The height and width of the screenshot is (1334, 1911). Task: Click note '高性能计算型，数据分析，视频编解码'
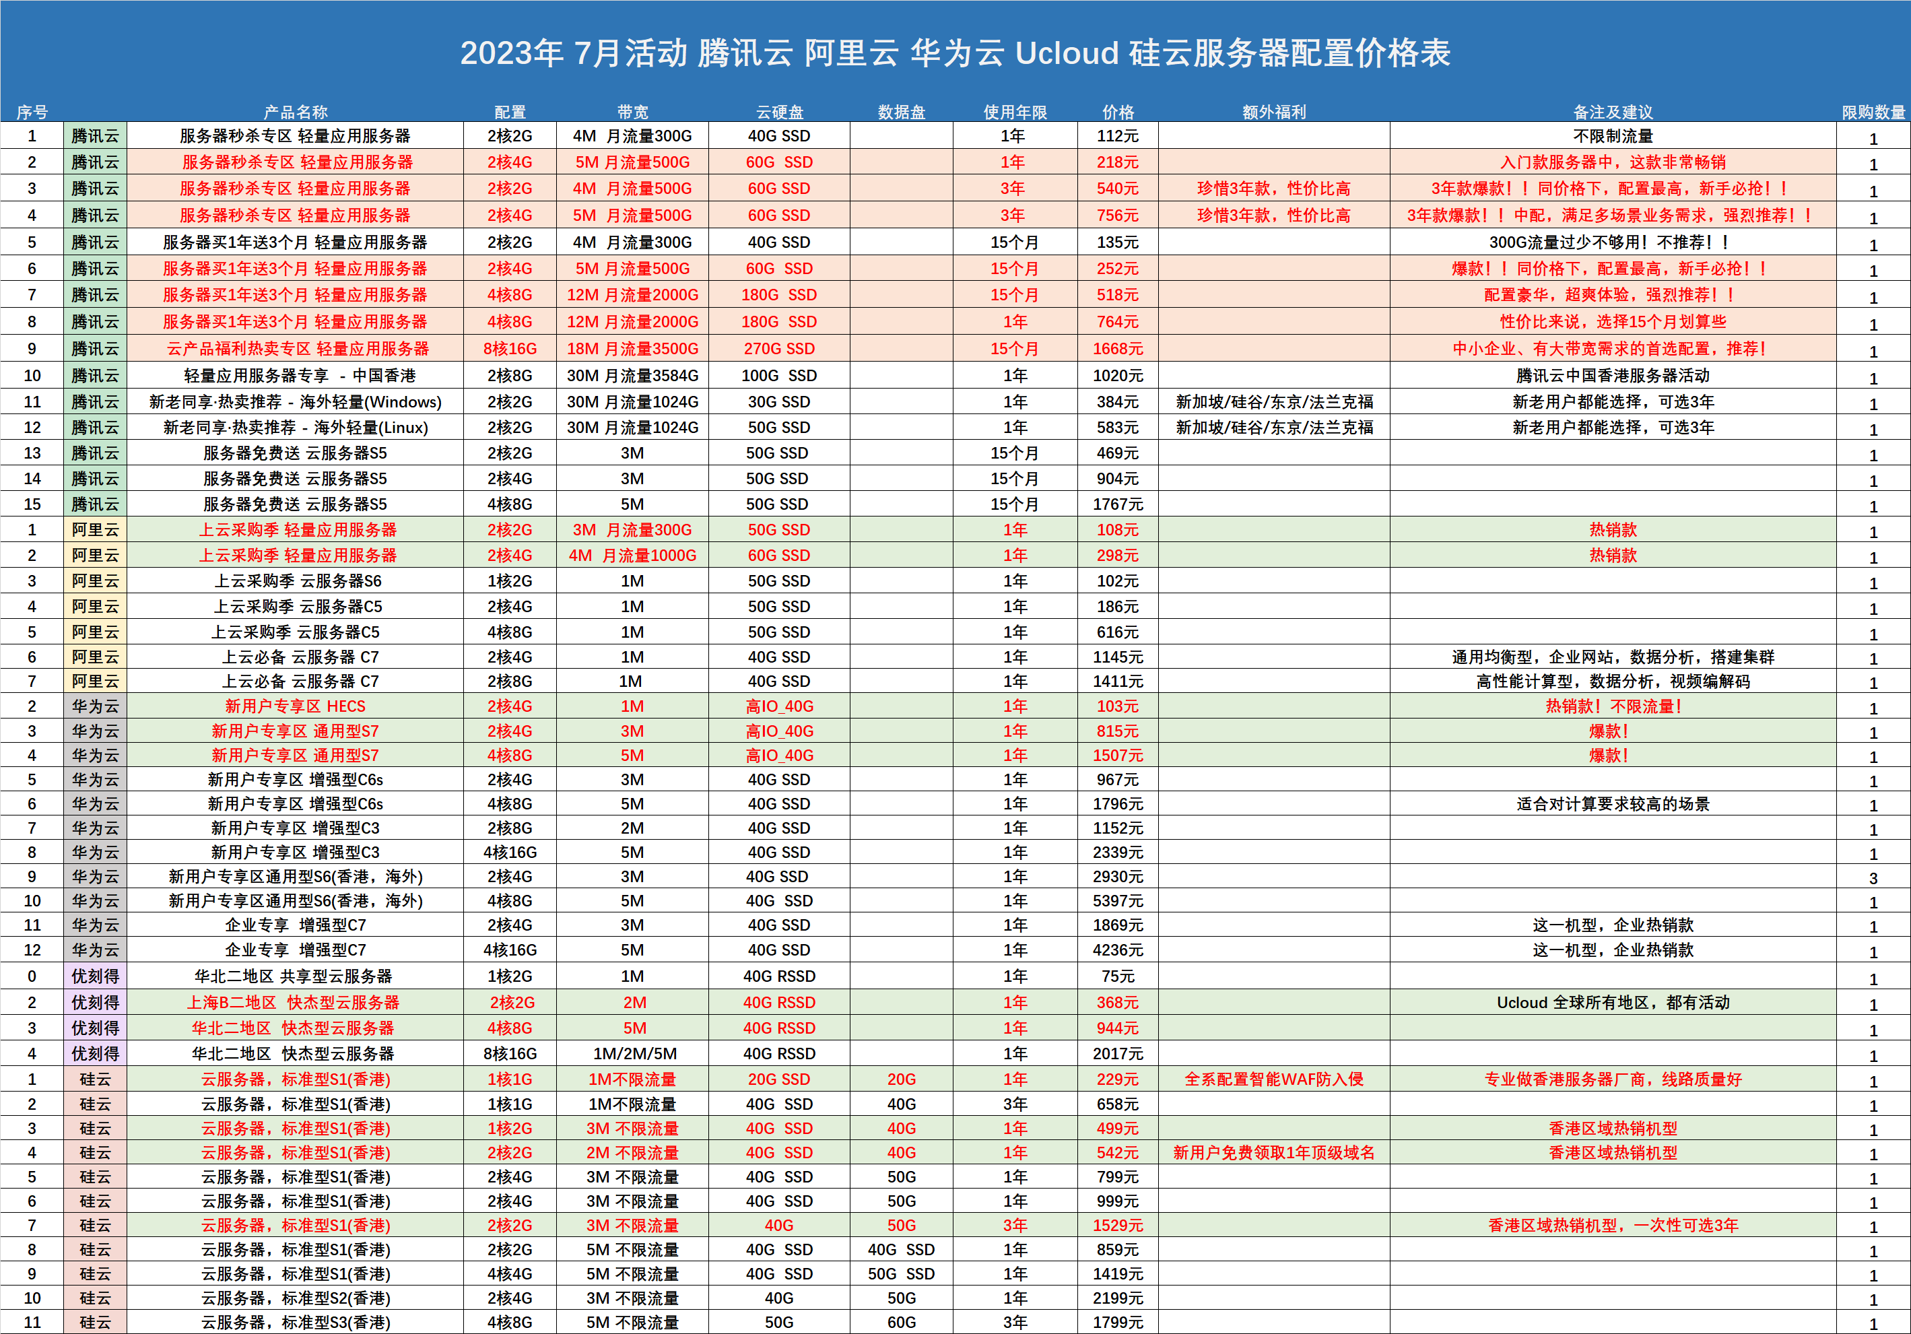(x=1612, y=681)
